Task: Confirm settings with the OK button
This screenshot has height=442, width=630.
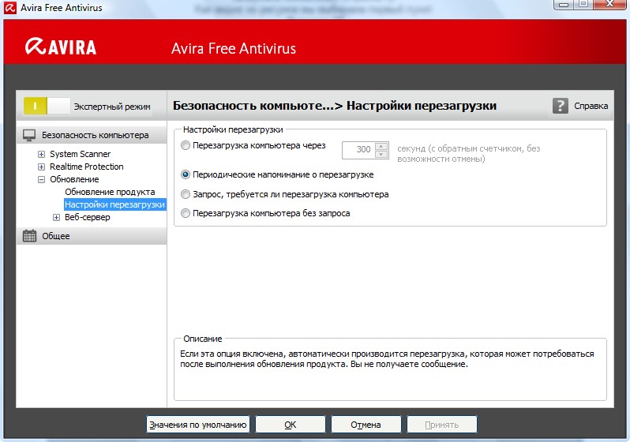Action: pos(290,425)
